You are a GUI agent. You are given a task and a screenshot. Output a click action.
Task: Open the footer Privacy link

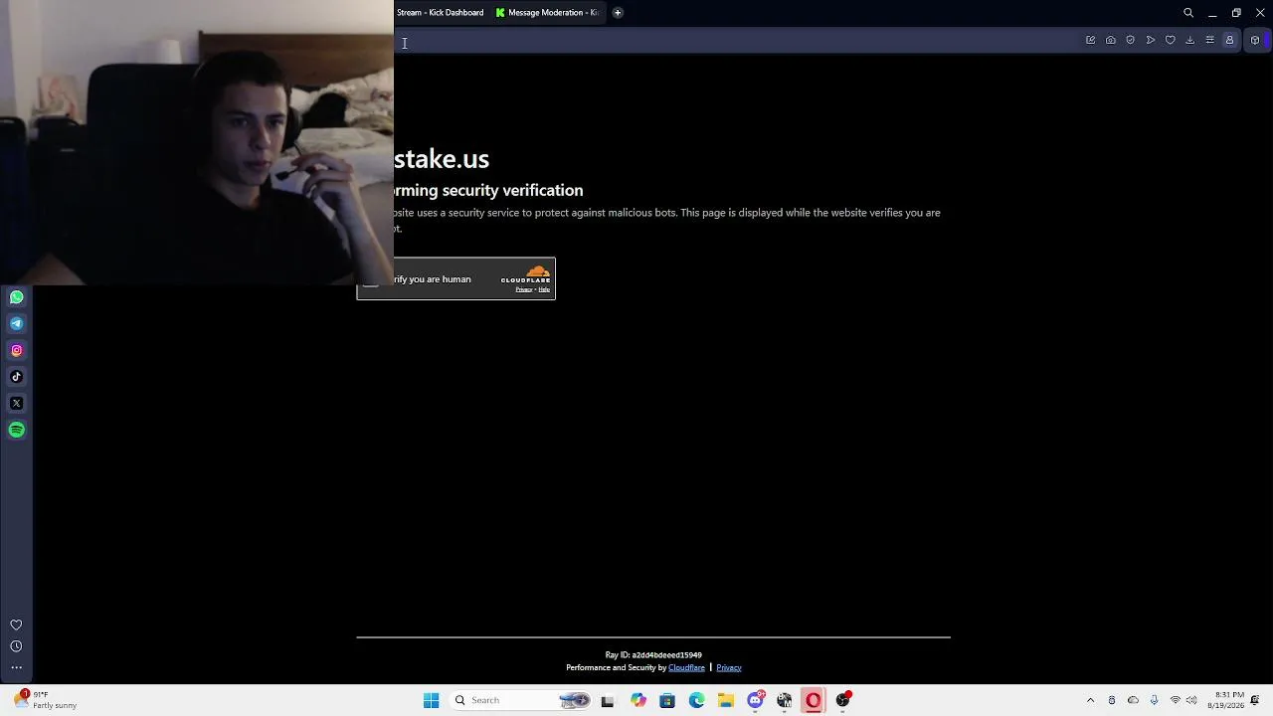(x=729, y=667)
